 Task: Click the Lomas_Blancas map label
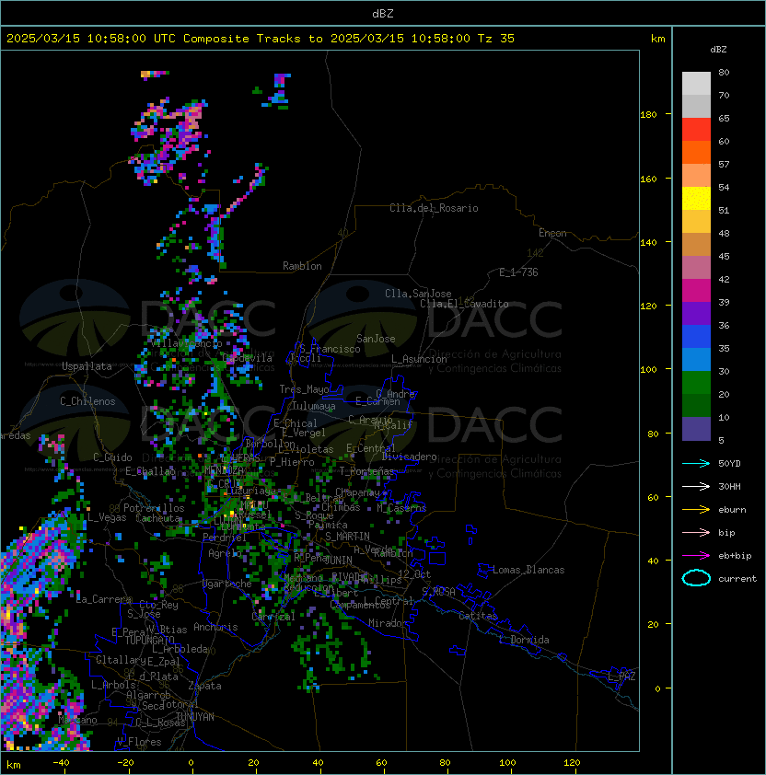click(528, 570)
